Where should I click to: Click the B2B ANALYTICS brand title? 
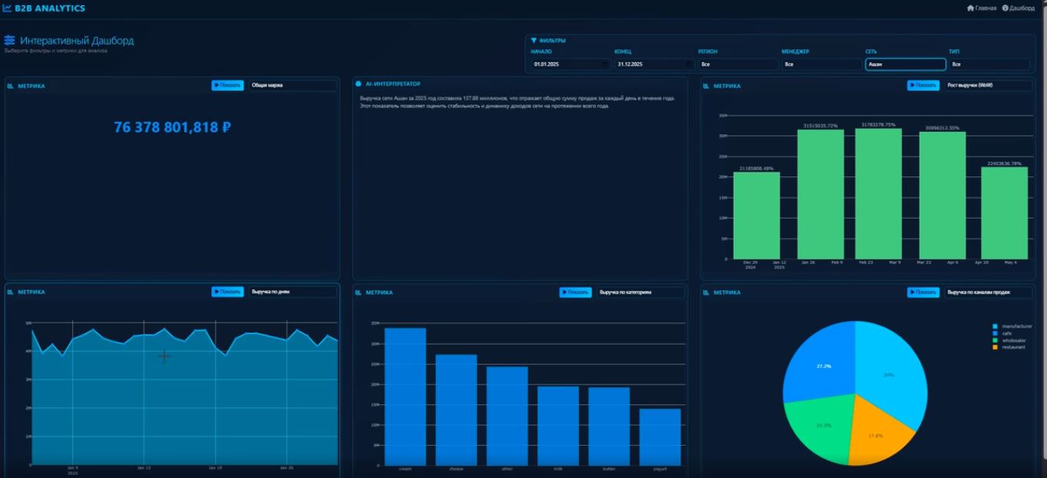point(49,8)
